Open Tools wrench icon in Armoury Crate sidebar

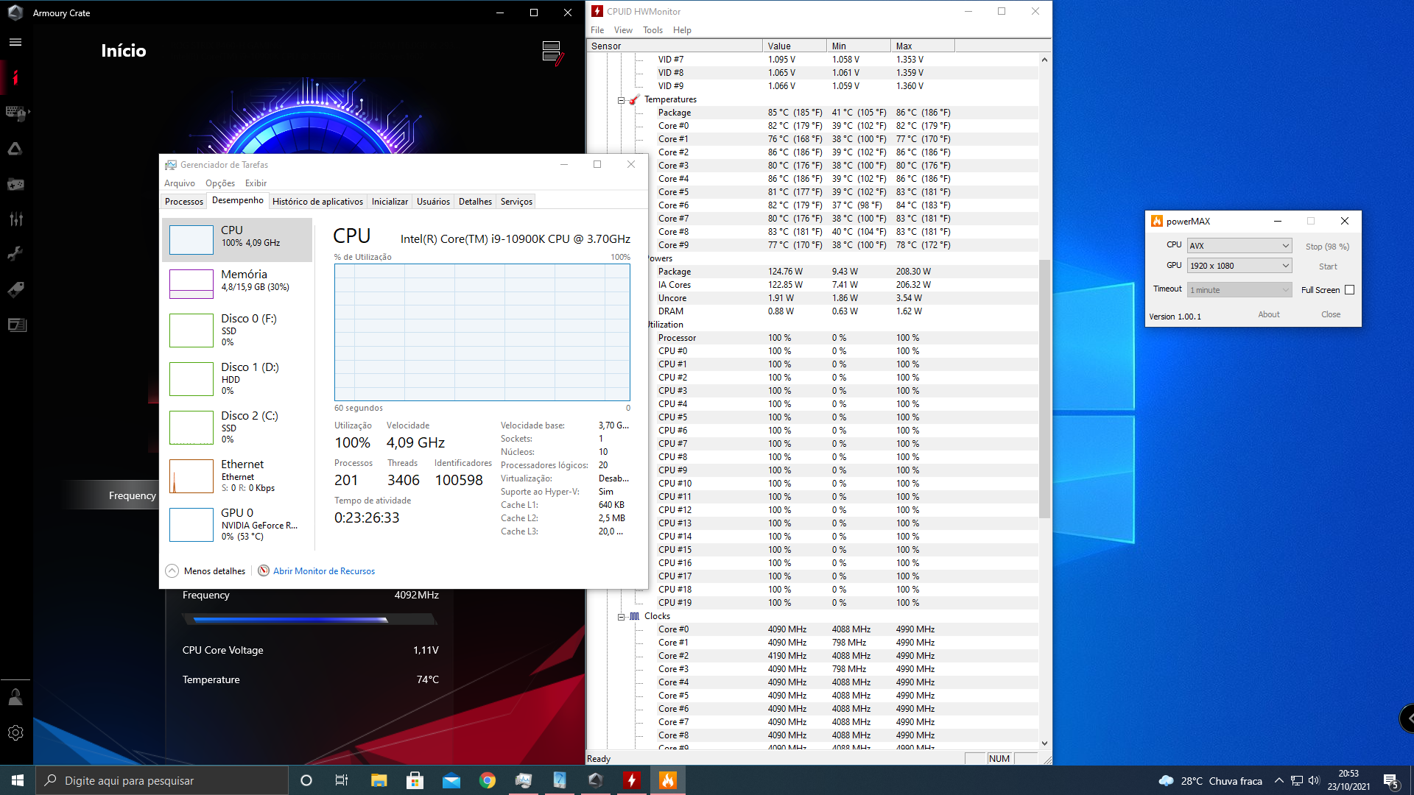point(15,254)
